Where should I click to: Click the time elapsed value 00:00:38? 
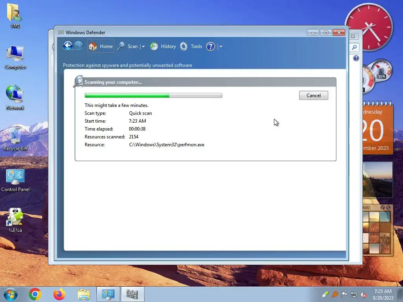click(137, 129)
